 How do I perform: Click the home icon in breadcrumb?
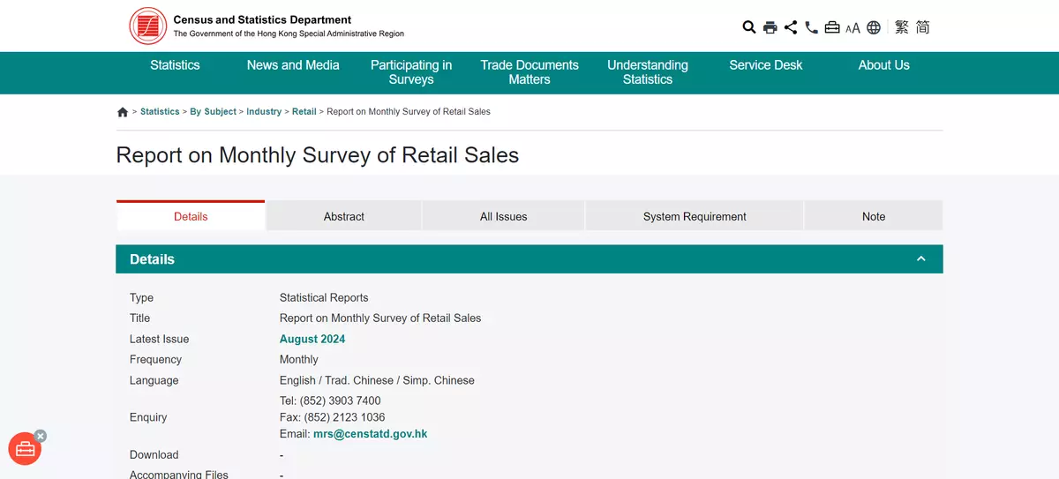pyautogui.click(x=123, y=112)
